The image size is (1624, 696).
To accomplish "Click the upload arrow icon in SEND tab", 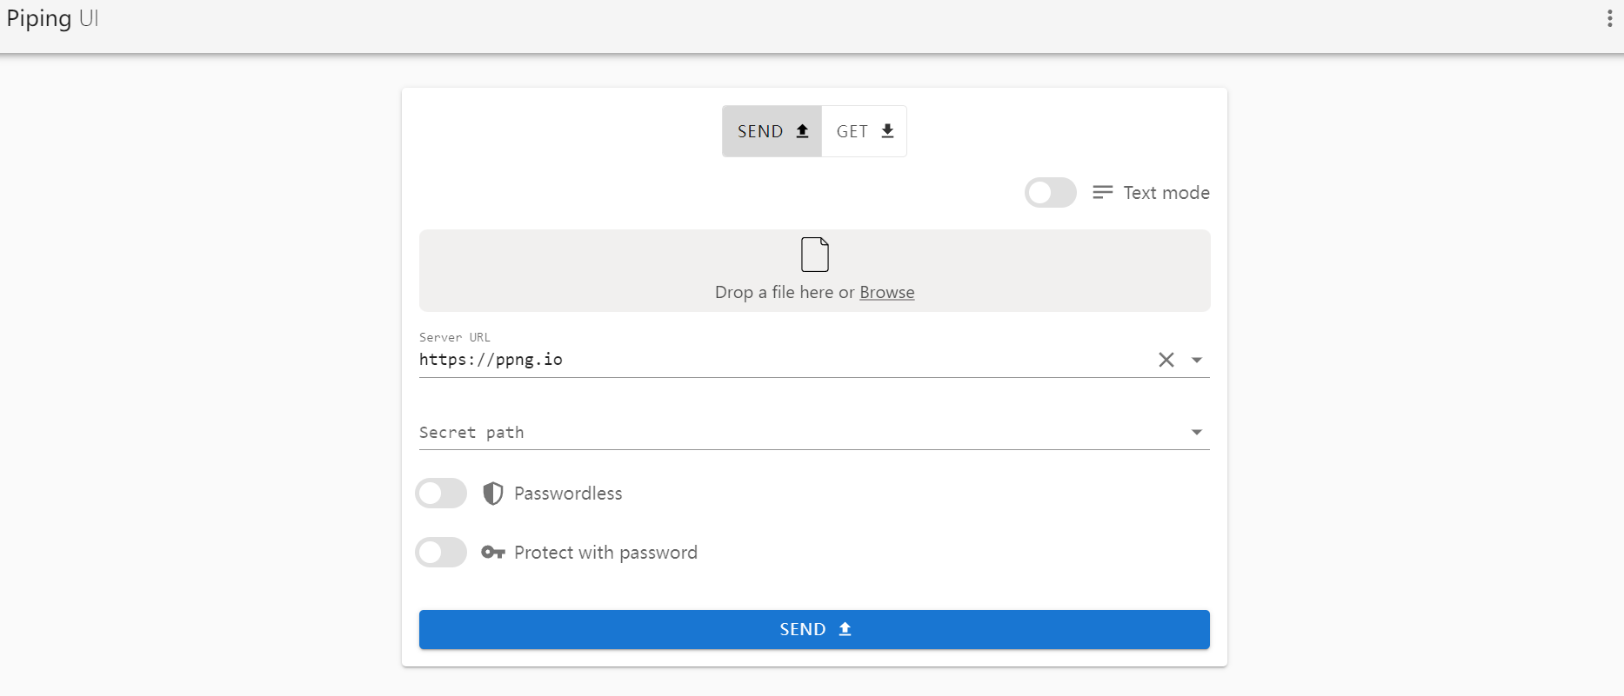I will [x=802, y=131].
